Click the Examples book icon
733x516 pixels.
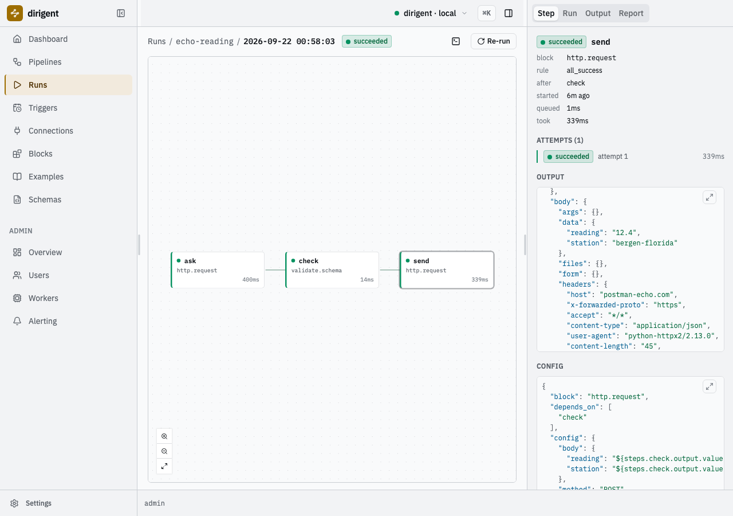17,177
